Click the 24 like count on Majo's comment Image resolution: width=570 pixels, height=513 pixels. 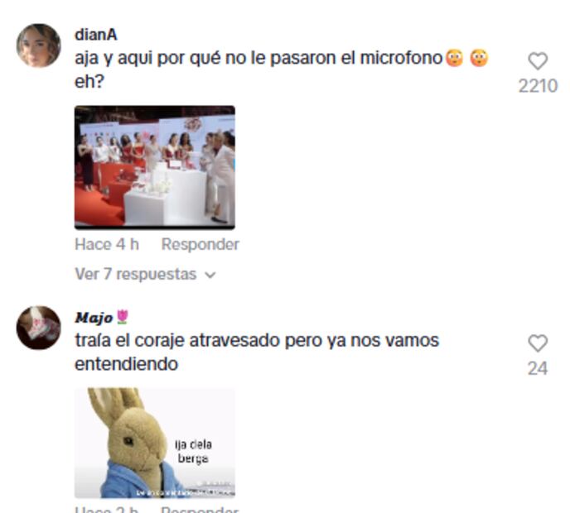click(x=538, y=368)
